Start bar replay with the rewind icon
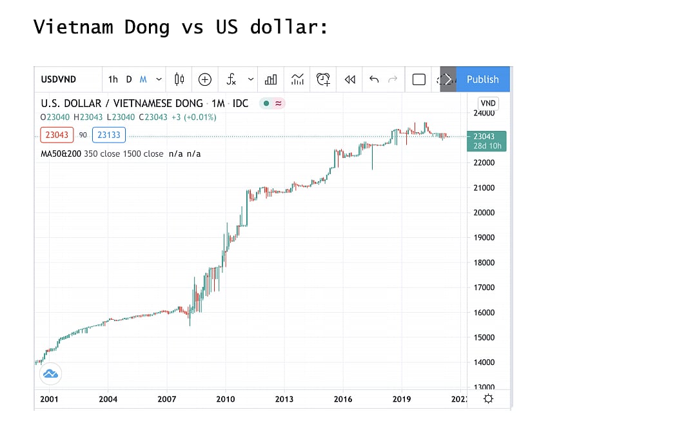The height and width of the screenshot is (441, 677). pyautogui.click(x=349, y=79)
